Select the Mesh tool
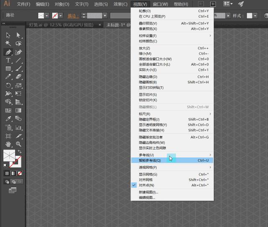Image resolution: width=268 pixels, height=227 pixels. tap(8, 111)
